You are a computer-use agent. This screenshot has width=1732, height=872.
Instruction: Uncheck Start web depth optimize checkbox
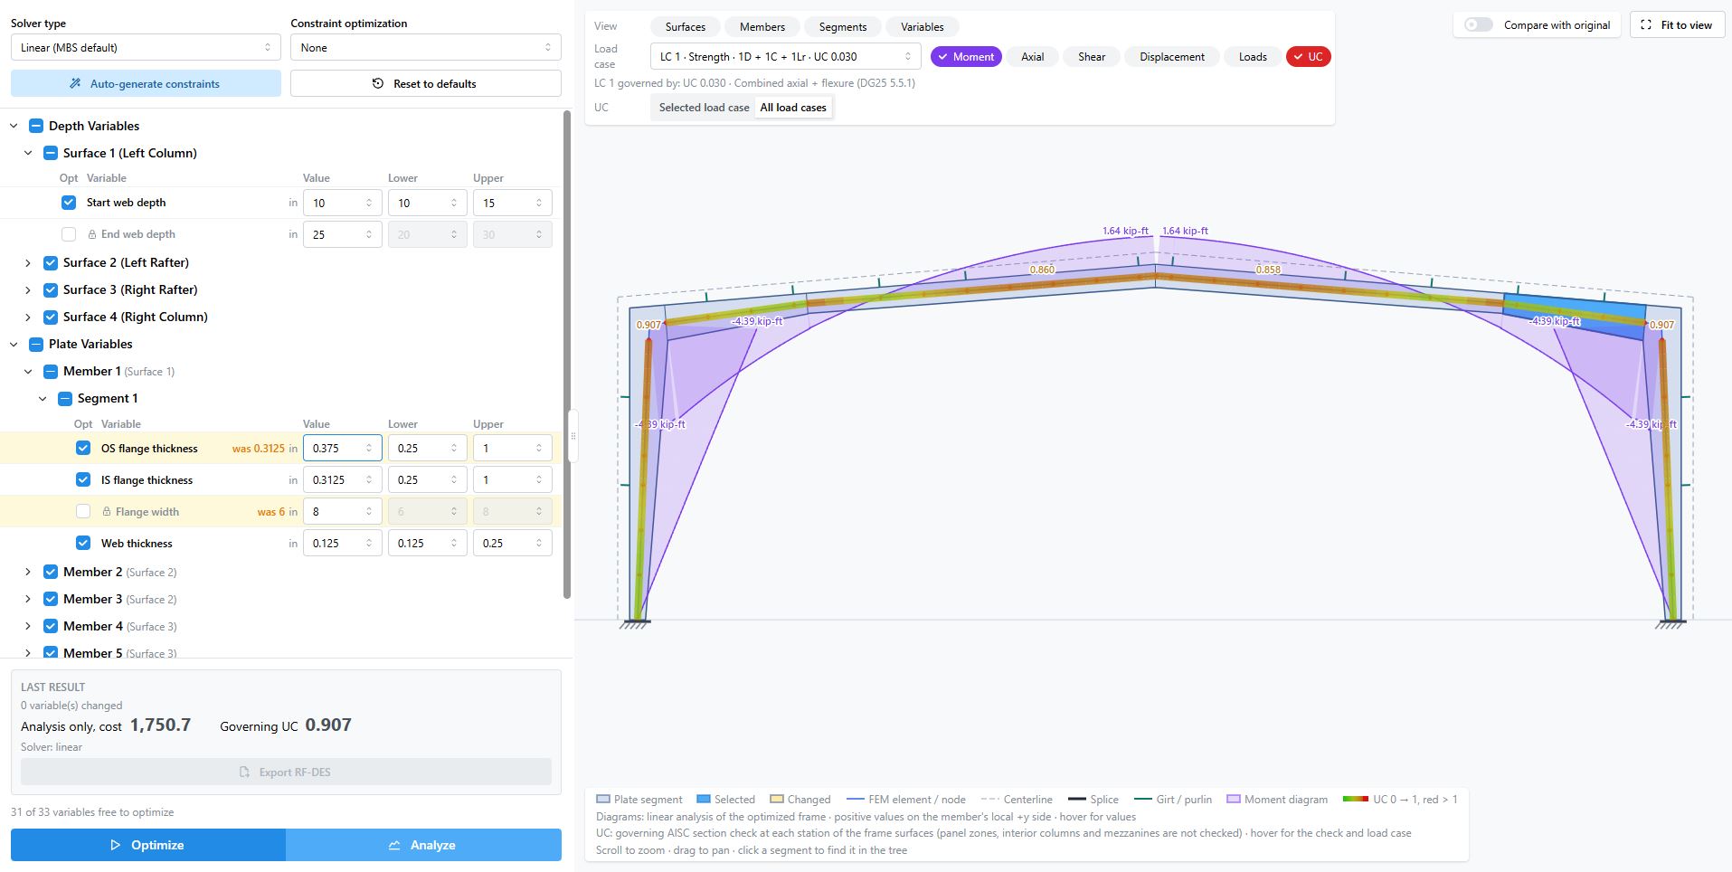point(69,203)
